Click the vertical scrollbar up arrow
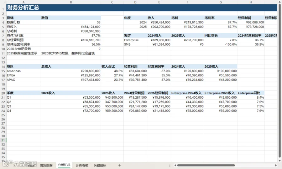Viewport: 282px width, 169px height. tap(280, 2)
